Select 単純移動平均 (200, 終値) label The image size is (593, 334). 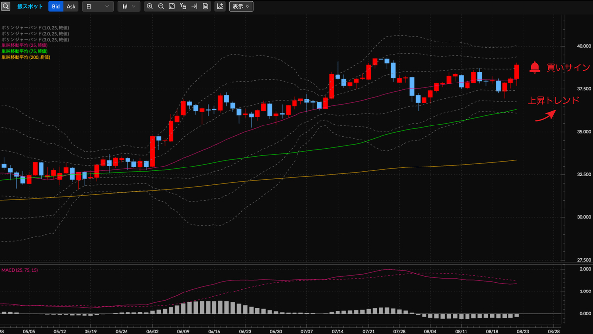coord(26,57)
